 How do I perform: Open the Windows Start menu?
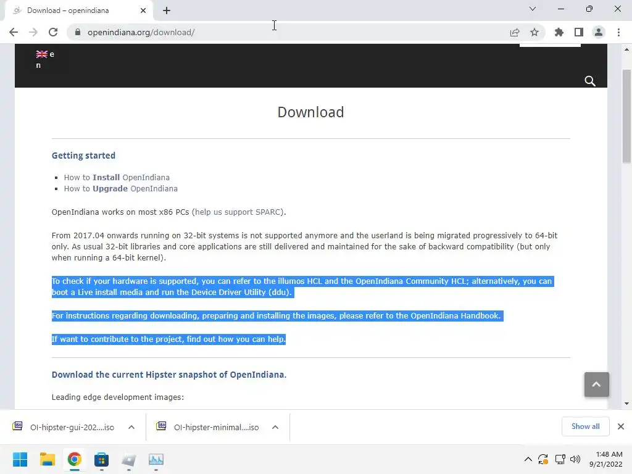point(20,459)
